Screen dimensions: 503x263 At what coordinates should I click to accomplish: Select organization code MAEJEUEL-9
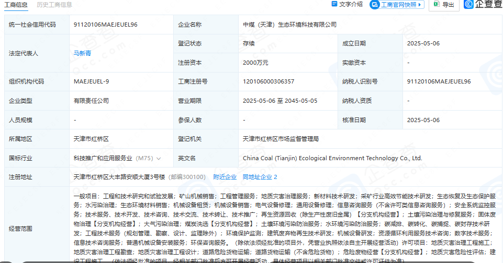[92, 81]
